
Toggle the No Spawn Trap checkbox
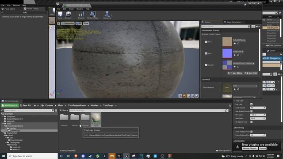tap(252, 122)
